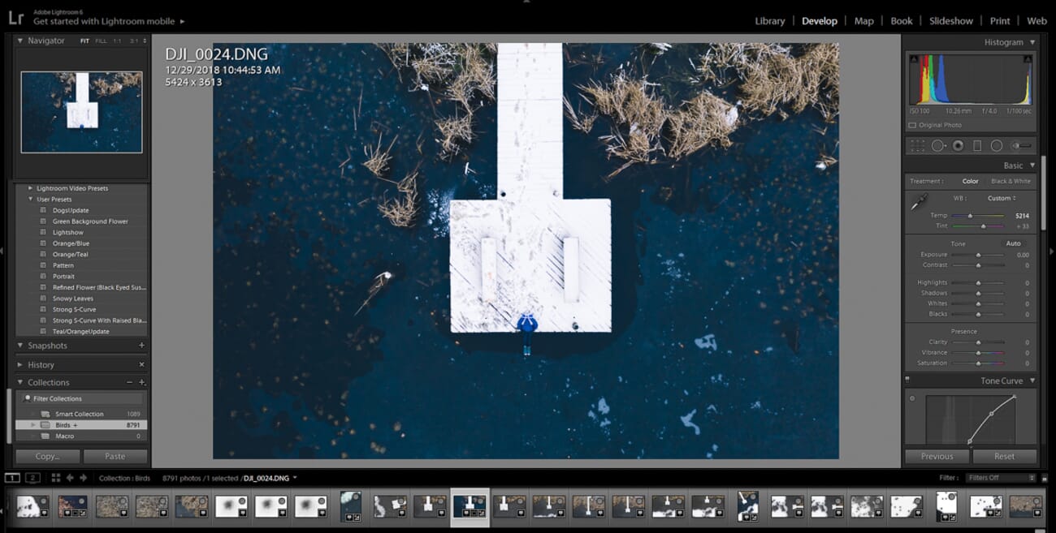
Task: Collapse the Histogram panel
Action: (1032, 42)
